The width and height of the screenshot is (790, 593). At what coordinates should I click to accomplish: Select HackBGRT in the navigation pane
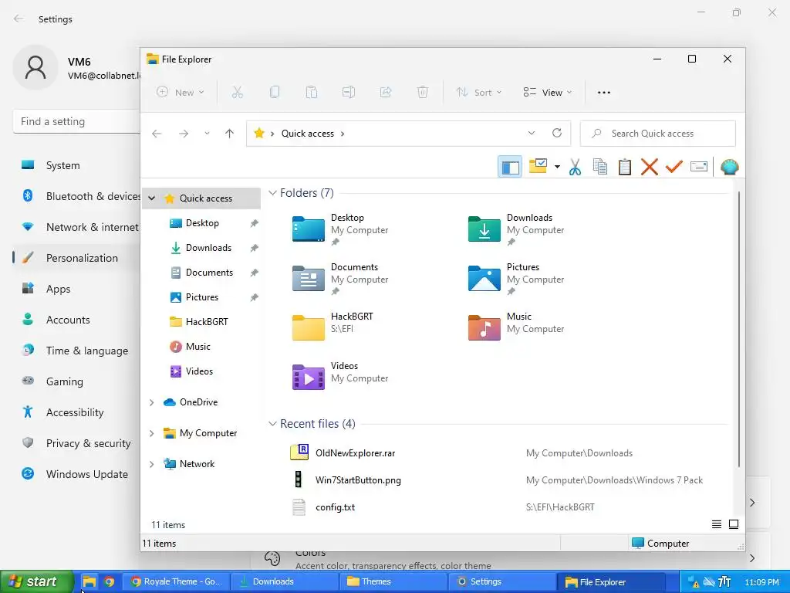(x=207, y=322)
